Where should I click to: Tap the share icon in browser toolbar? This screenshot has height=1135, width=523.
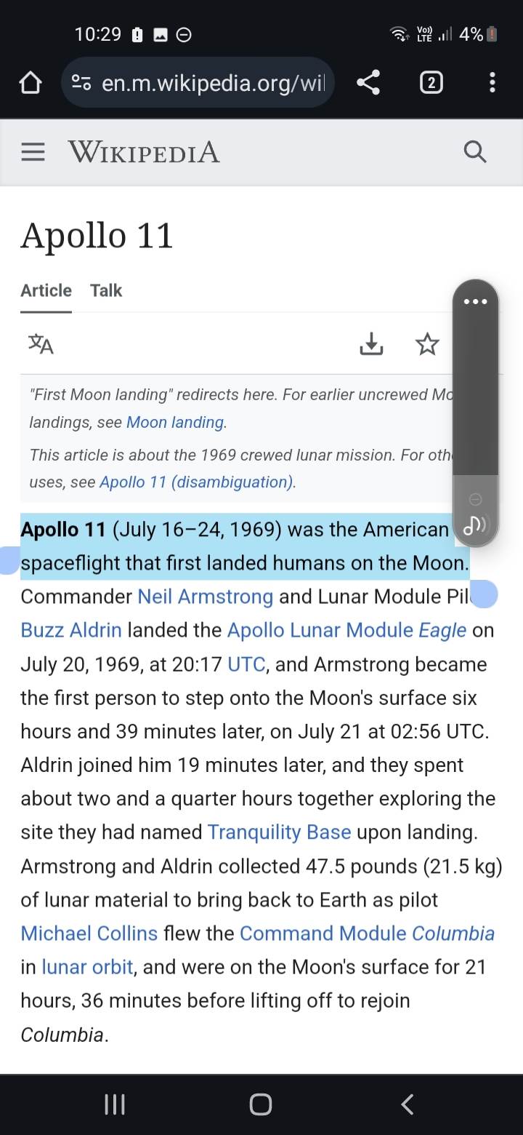[368, 83]
